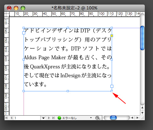Click text line containing QuarkXpress
Screen dimensions: 153x130
(x=67, y=66)
